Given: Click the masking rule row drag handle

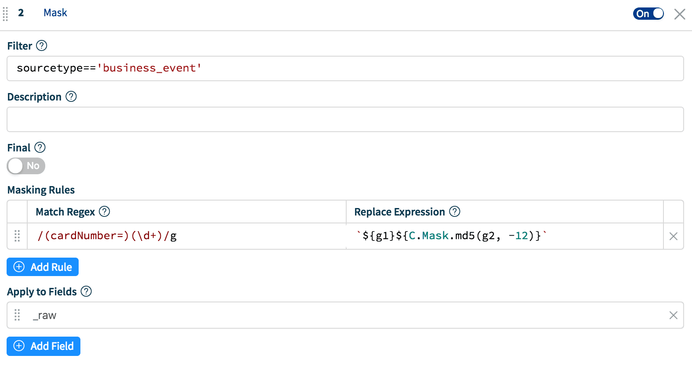Looking at the screenshot, I should coord(17,236).
